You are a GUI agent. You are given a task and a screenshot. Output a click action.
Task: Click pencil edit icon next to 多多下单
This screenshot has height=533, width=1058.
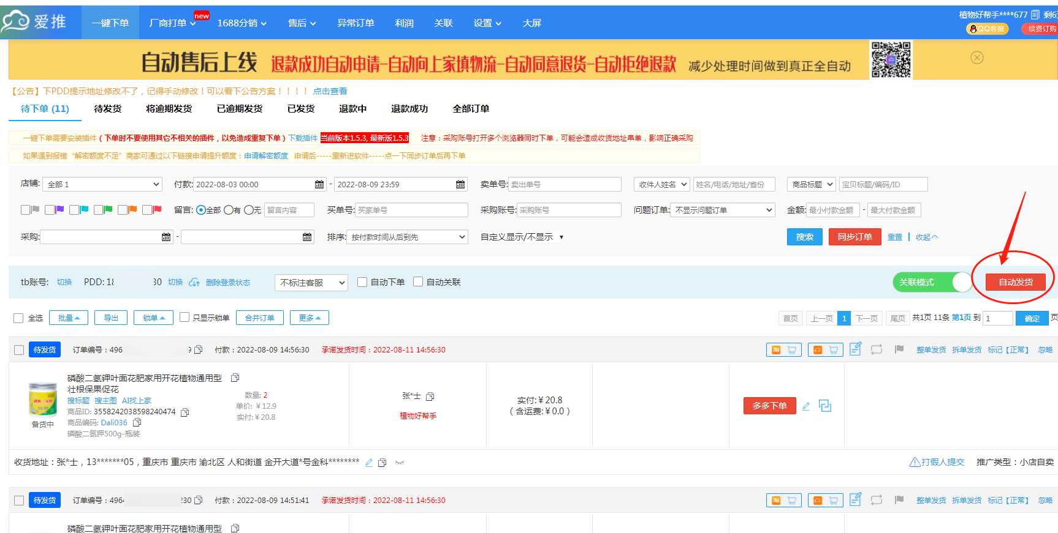coord(806,406)
